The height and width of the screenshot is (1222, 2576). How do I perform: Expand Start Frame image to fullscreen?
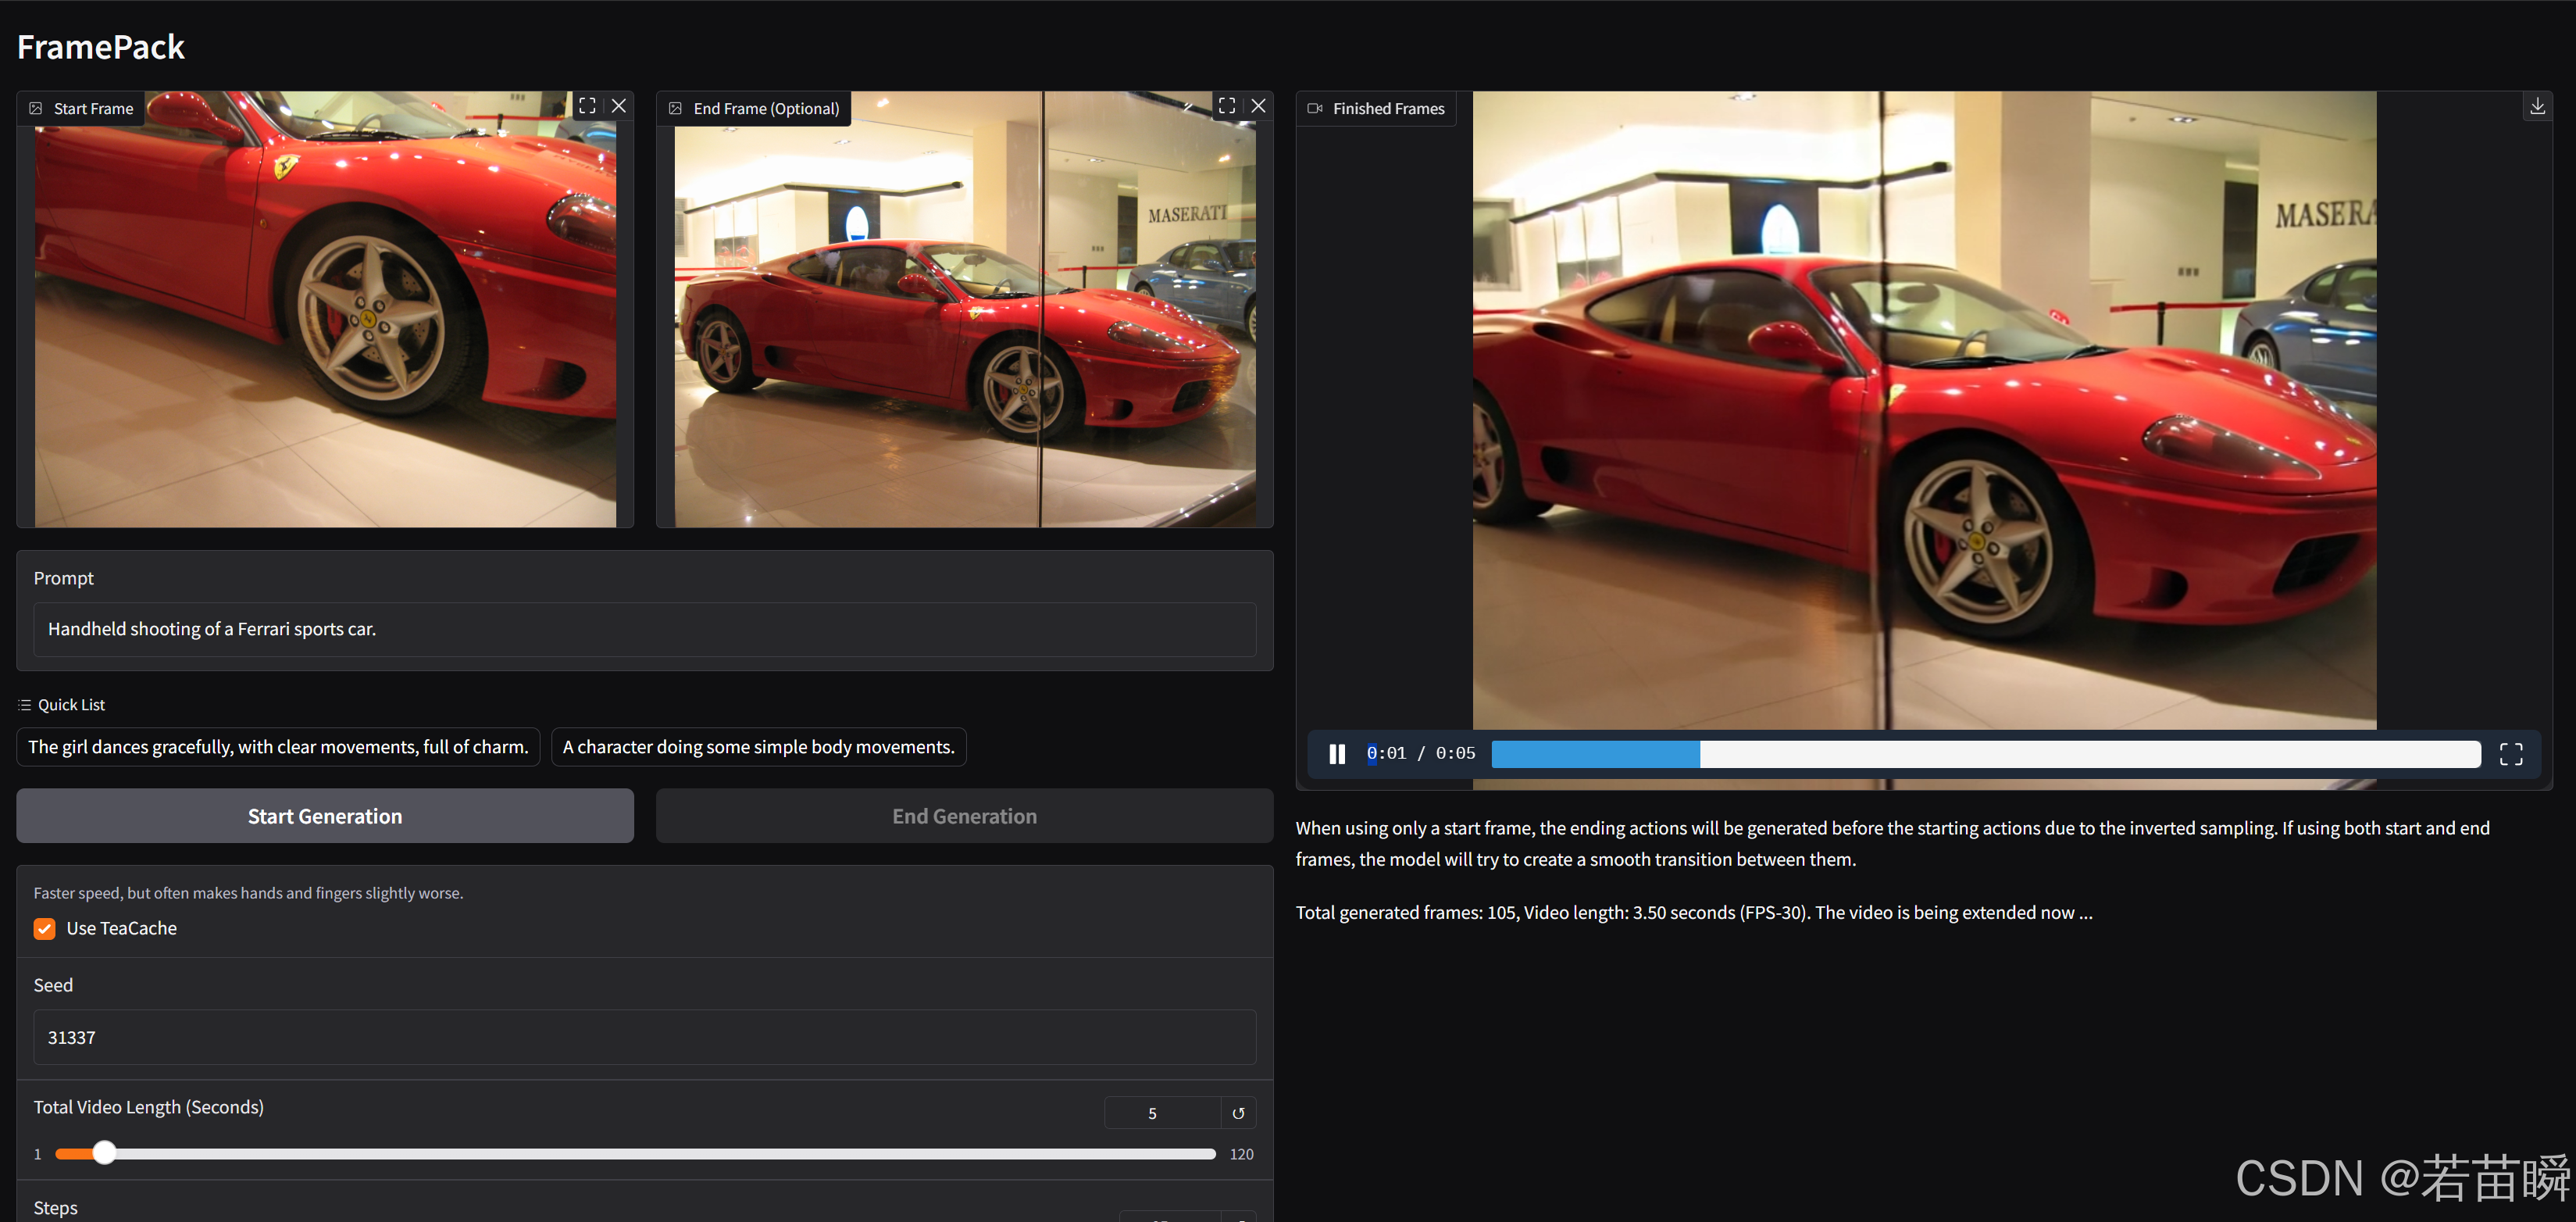point(587,106)
